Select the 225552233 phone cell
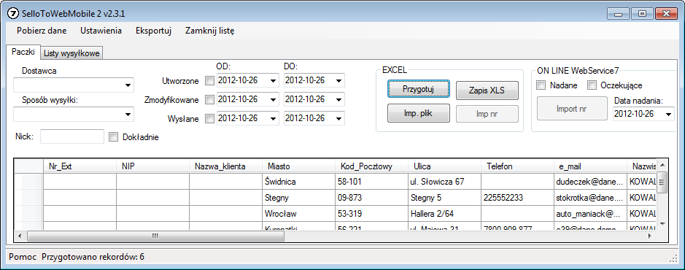 (x=517, y=198)
